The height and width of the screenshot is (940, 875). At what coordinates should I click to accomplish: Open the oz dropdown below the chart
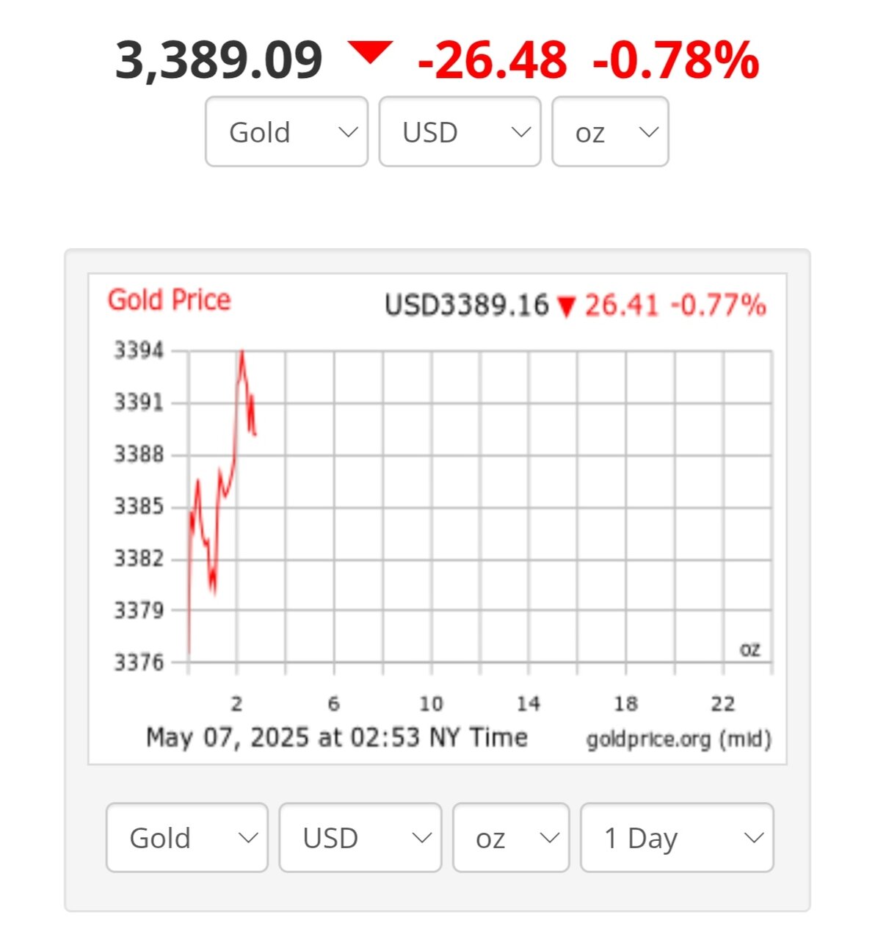click(511, 838)
